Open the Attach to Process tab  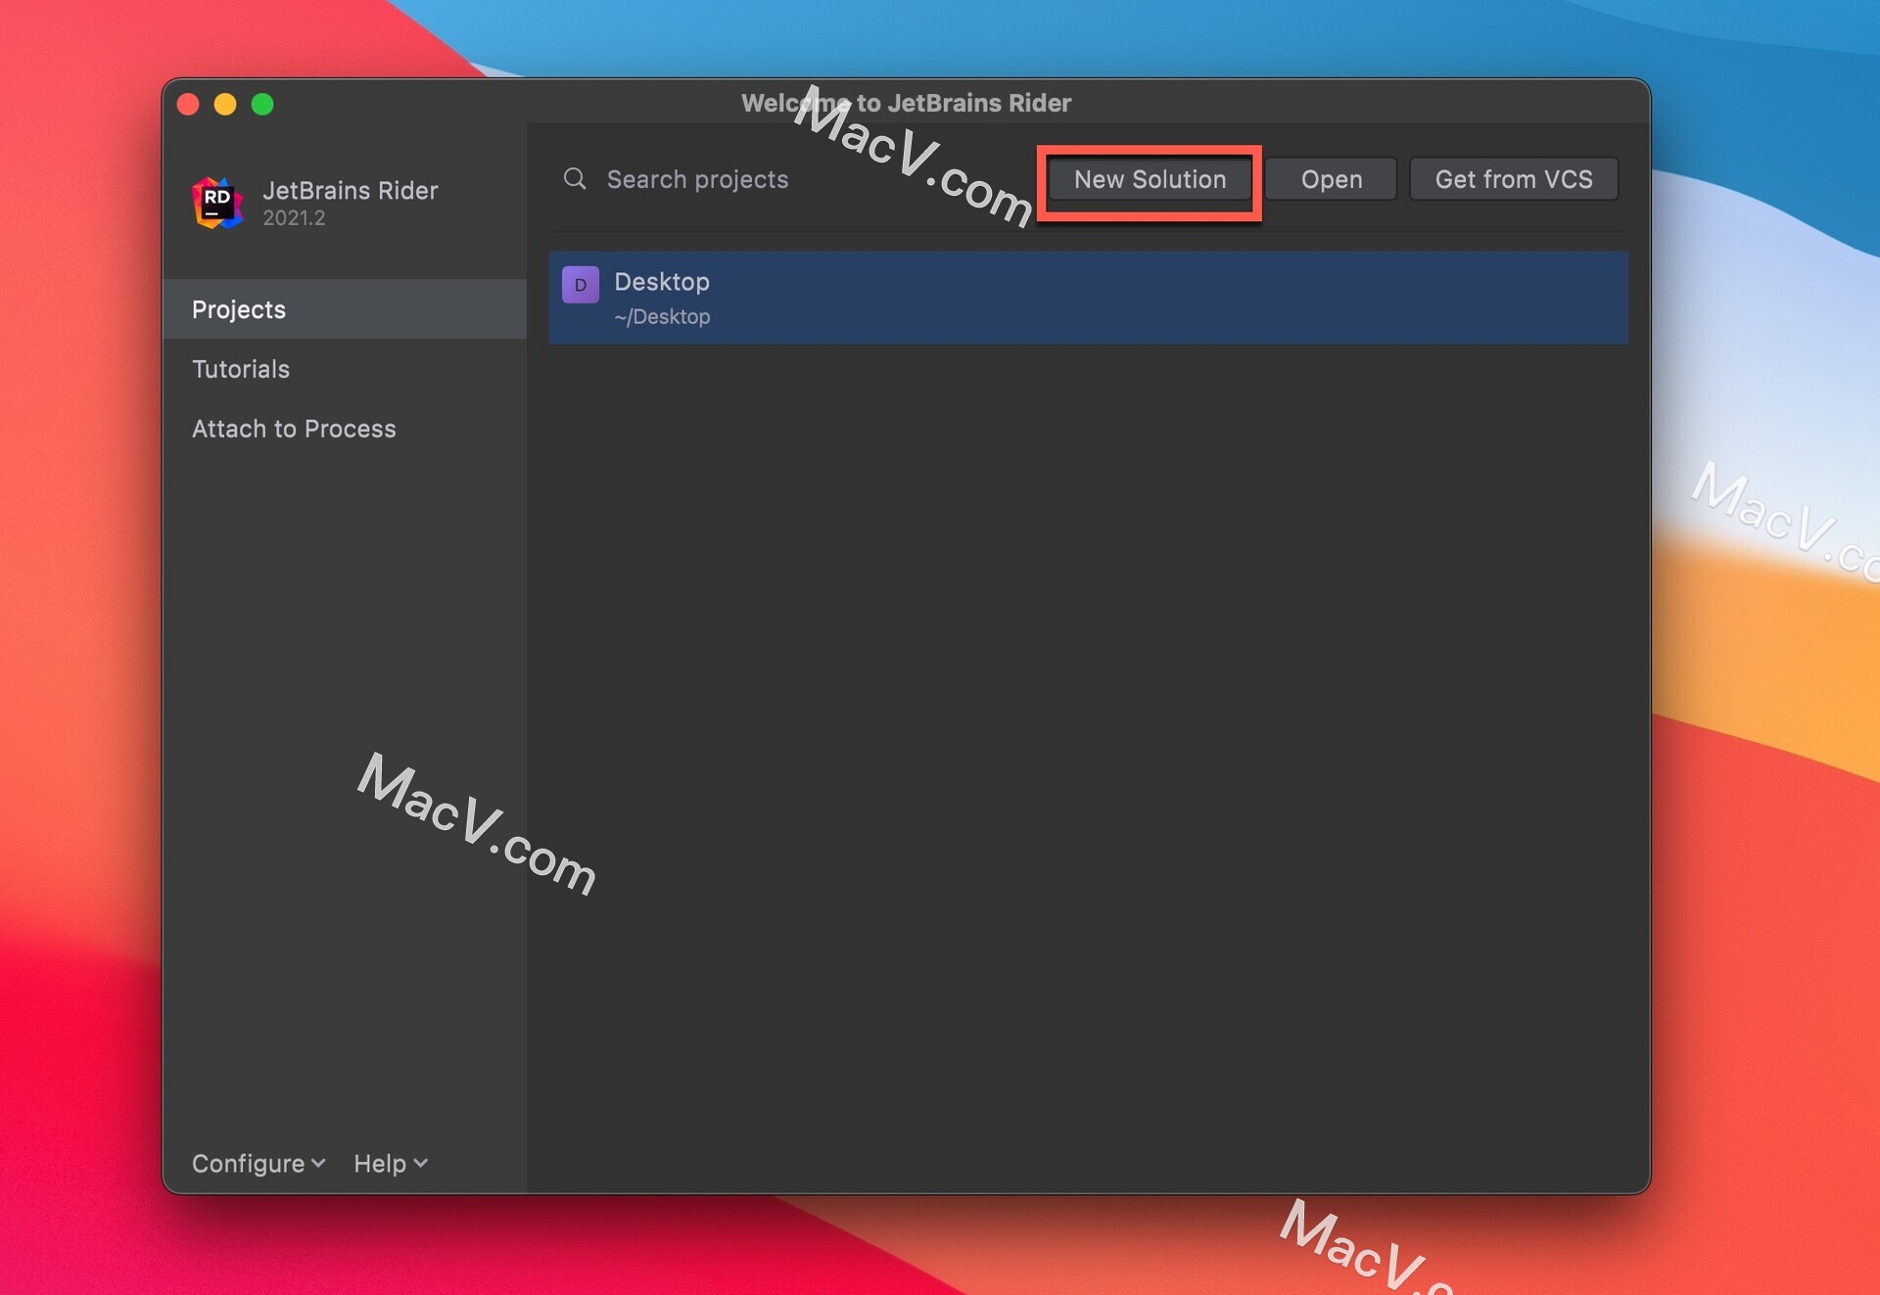coord(345,429)
